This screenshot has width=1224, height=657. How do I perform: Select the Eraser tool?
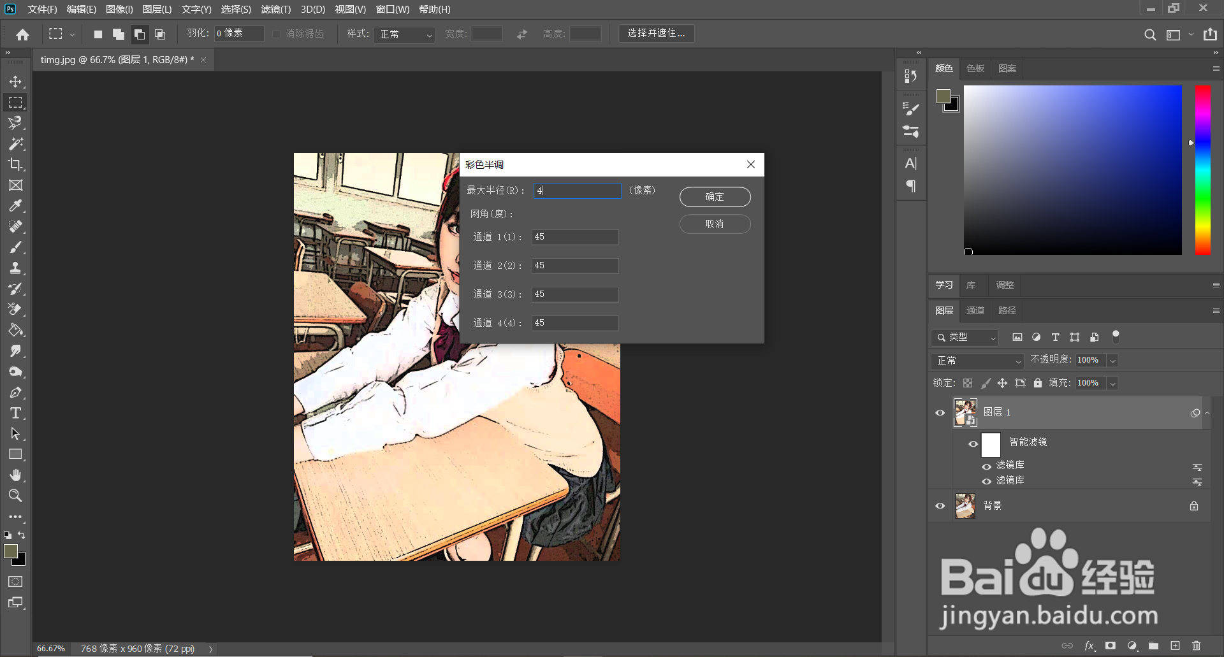15,310
